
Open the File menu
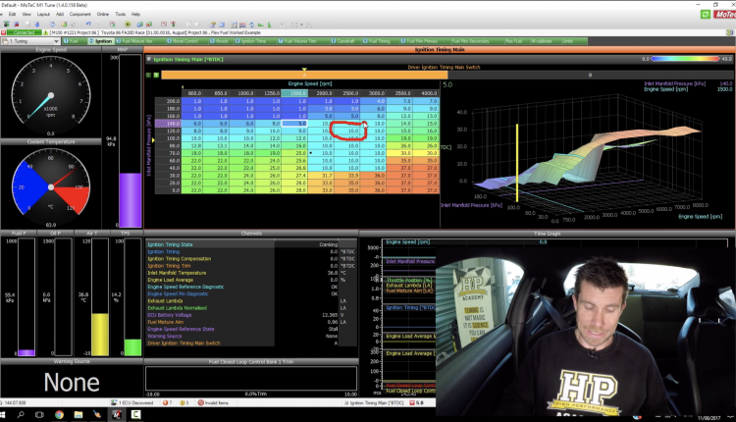coord(6,16)
